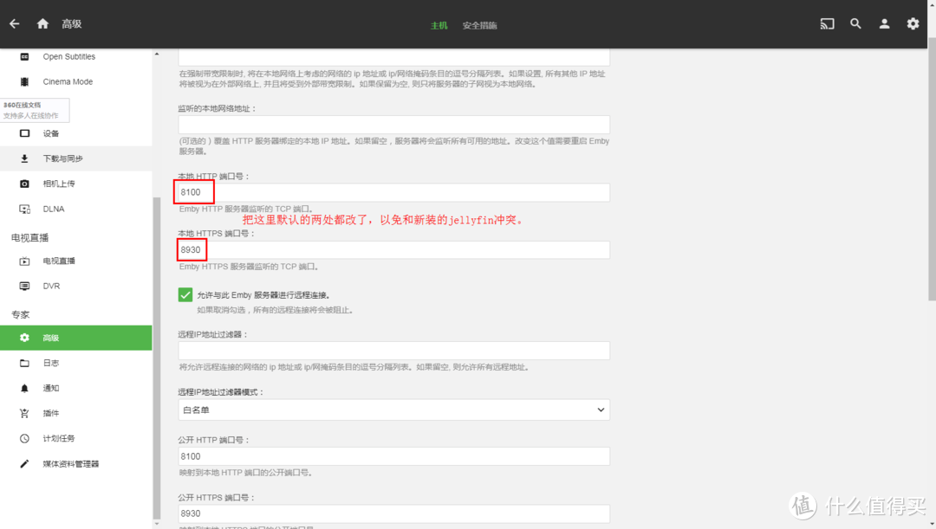The width and height of the screenshot is (936, 529).
Task: Click the Cinema Mode film icon
Action: coord(24,81)
